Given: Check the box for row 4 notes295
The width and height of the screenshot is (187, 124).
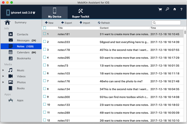Looking at the screenshot, I should [x=45, y=57].
